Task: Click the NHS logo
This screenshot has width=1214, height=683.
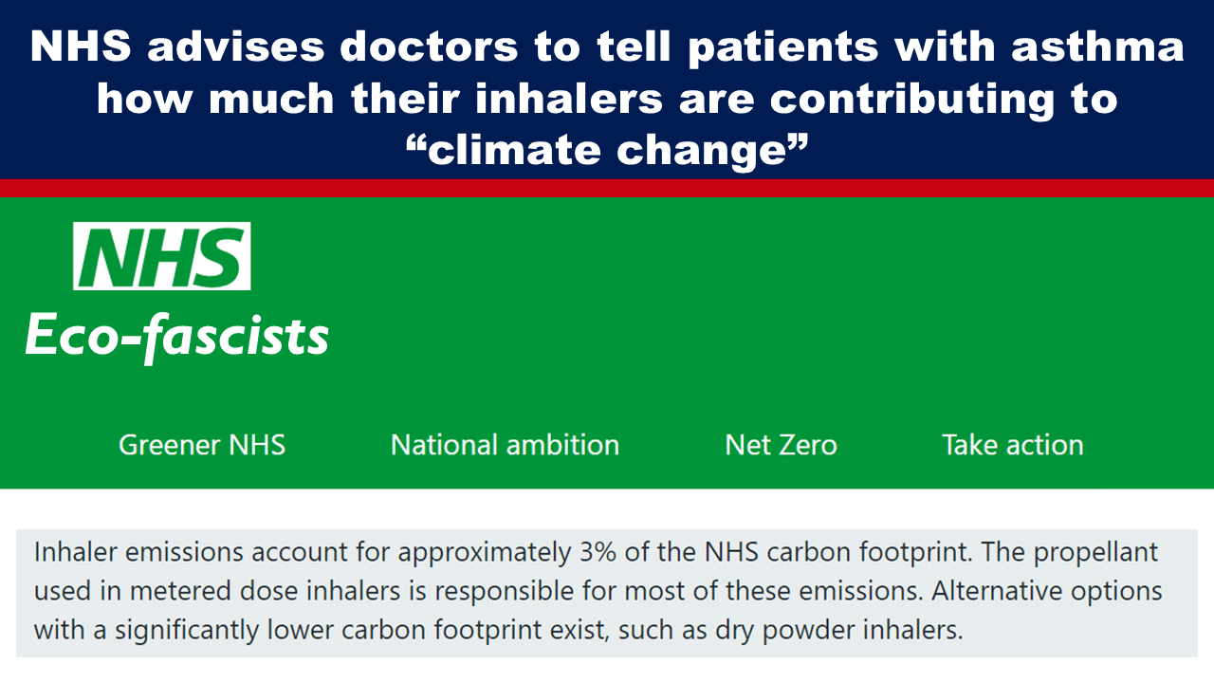Action: pos(162,256)
